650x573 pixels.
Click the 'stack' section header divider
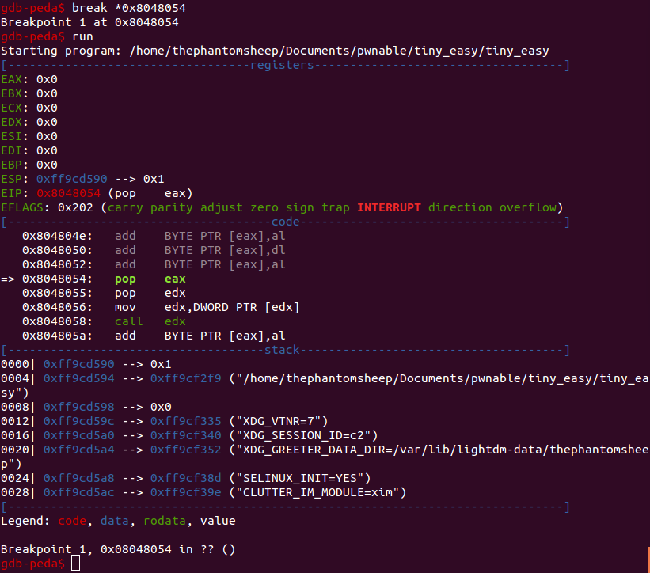point(282,350)
